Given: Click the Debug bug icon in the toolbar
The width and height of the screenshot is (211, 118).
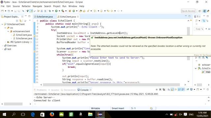Looking at the screenshot, I should 50,11.
